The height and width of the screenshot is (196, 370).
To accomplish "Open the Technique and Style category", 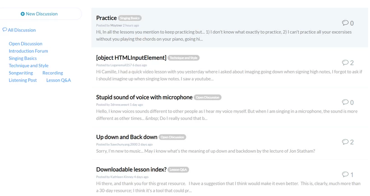I will coord(28,65).
